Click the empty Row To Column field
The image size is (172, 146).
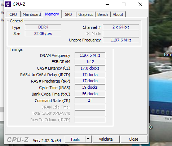click(x=90, y=120)
